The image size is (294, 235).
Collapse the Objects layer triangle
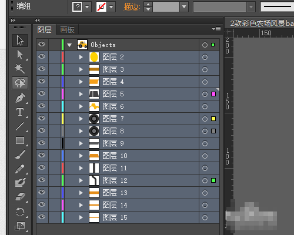click(69, 45)
